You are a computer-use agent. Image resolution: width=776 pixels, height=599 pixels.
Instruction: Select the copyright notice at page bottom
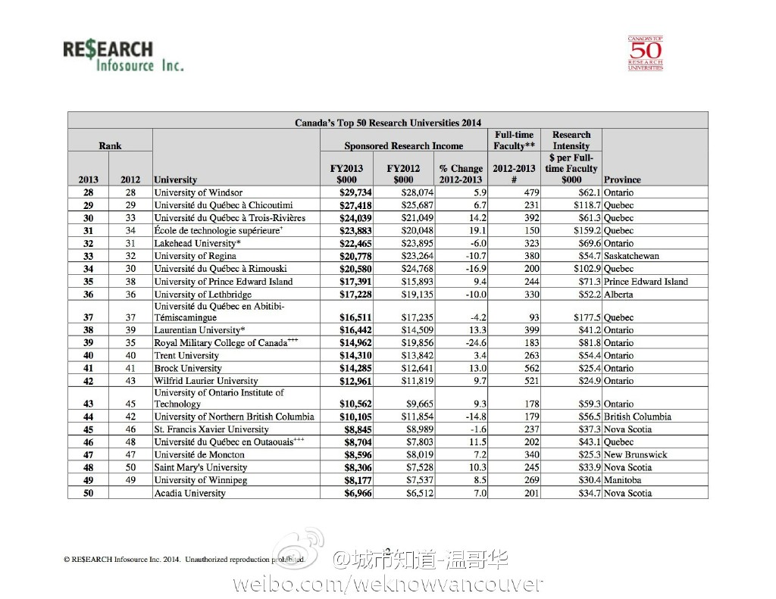point(184,560)
